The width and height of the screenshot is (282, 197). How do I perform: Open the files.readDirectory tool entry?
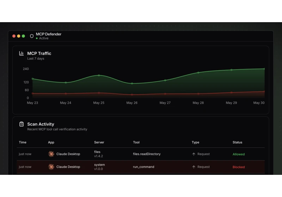(147, 154)
